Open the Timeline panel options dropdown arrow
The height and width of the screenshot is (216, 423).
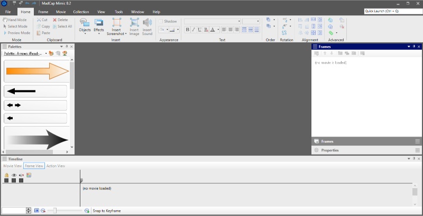click(x=409, y=159)
